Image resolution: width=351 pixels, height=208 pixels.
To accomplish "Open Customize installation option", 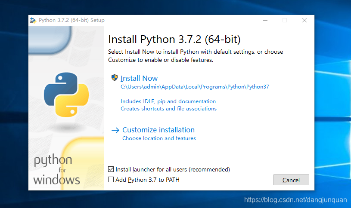I will tap(158, 130).
